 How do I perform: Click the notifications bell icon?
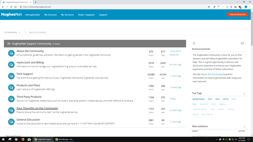point(194,43)
